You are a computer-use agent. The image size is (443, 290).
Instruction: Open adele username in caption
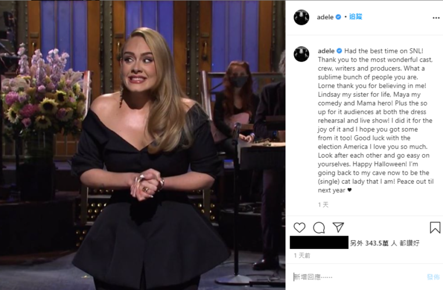click(326, 51)
